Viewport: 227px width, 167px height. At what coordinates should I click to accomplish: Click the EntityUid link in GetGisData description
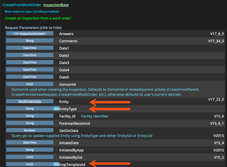tap(145, 136)
